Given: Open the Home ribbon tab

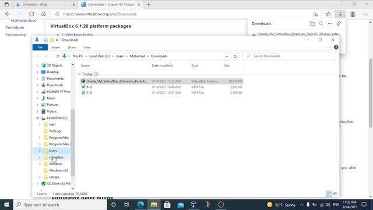Looking at the screenshot, I should point(56,47).
